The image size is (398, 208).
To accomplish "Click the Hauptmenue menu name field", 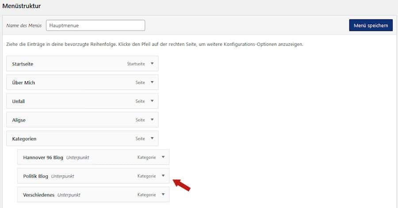I will (x=95, y=26).
